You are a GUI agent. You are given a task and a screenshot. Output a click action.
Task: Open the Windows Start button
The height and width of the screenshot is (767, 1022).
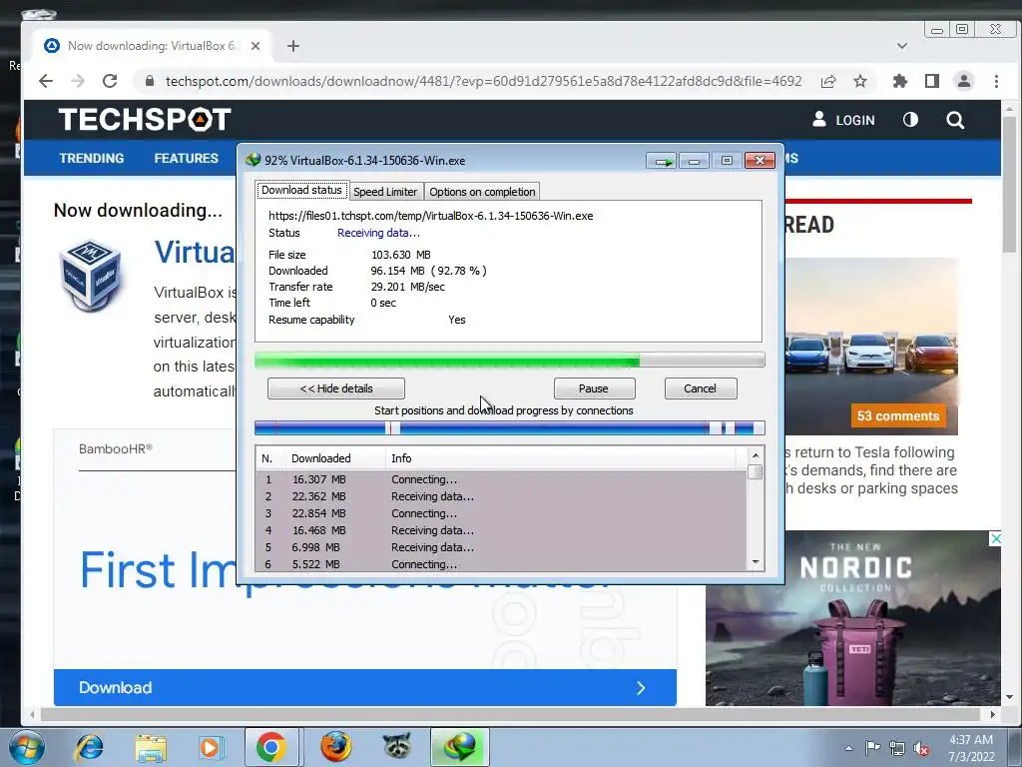[x=26, y=747]
